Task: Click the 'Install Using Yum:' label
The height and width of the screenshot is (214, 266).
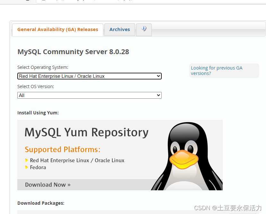Action: click(38, 113)
